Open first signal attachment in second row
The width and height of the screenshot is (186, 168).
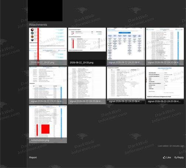click(48, 85)
